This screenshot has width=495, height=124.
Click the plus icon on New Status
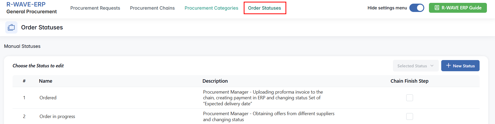pos(449,66)
